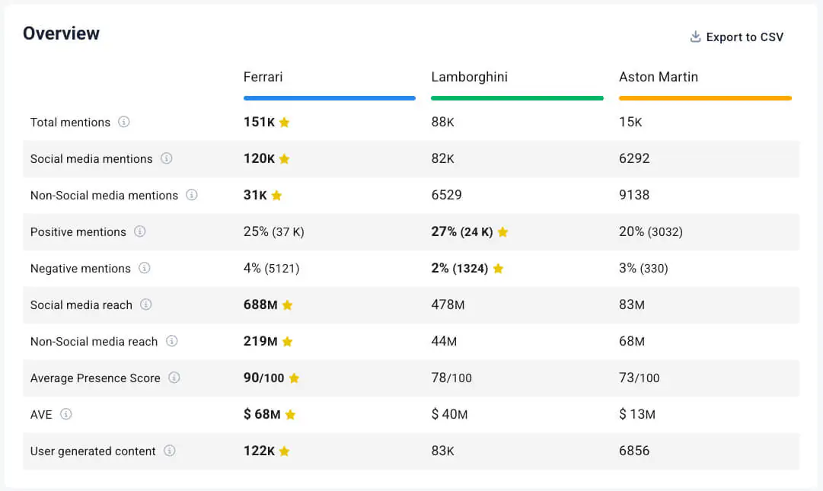Click Aston Martin's 20% (3032) positive value
823x491 pixels.
tap(651, 232)
